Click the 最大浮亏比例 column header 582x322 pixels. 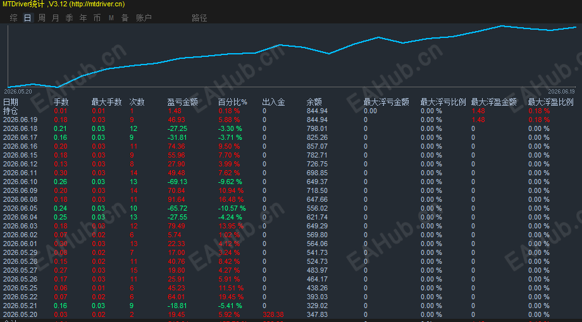tap(443, 102)
